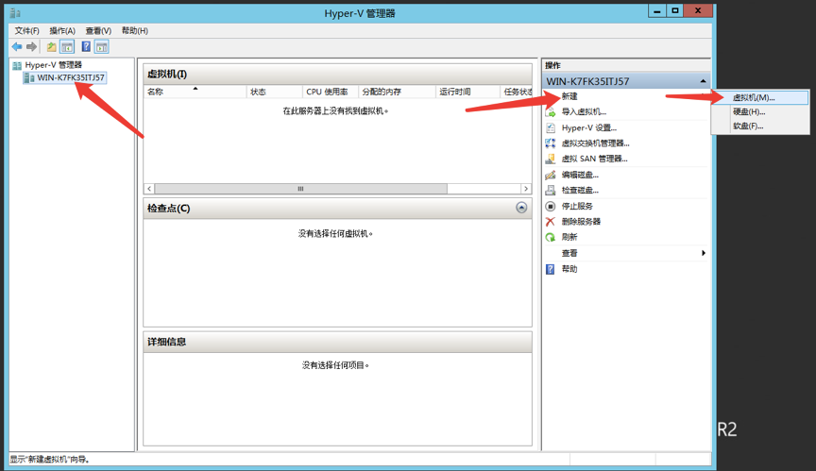Click the 停止服务 stop icon
The width and height of the screenshot is (816, 471).
pos(550,206)
